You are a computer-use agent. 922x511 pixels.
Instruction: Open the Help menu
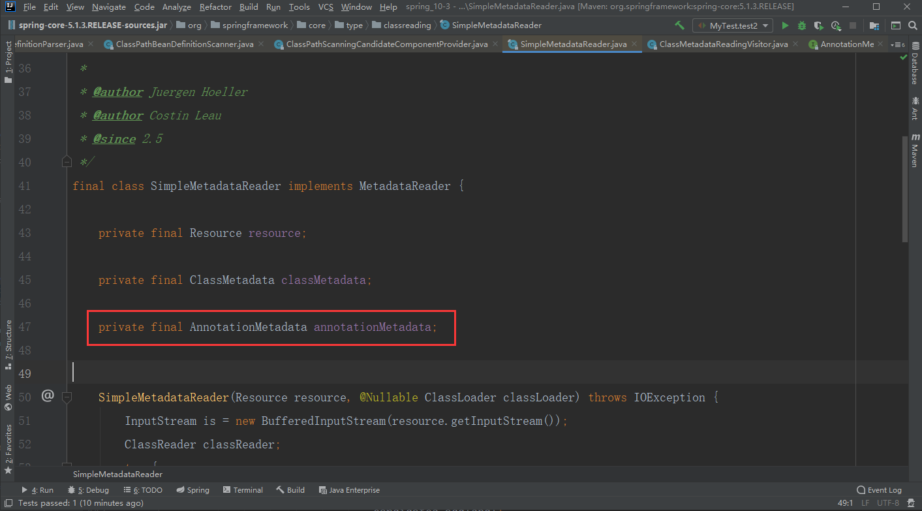click(388, 7)
